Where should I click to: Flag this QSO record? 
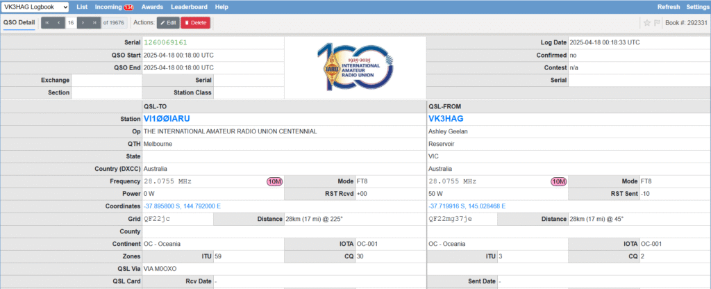[657, 23]
